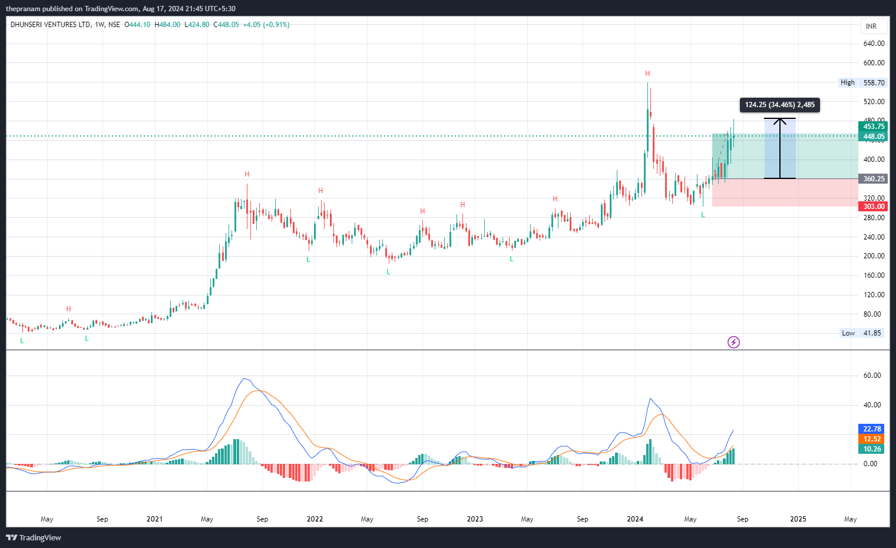This screenshot has width=896, height=548.
Task: Click the H pivot marker above the 558.70 peak
Action: click(647, 74)
